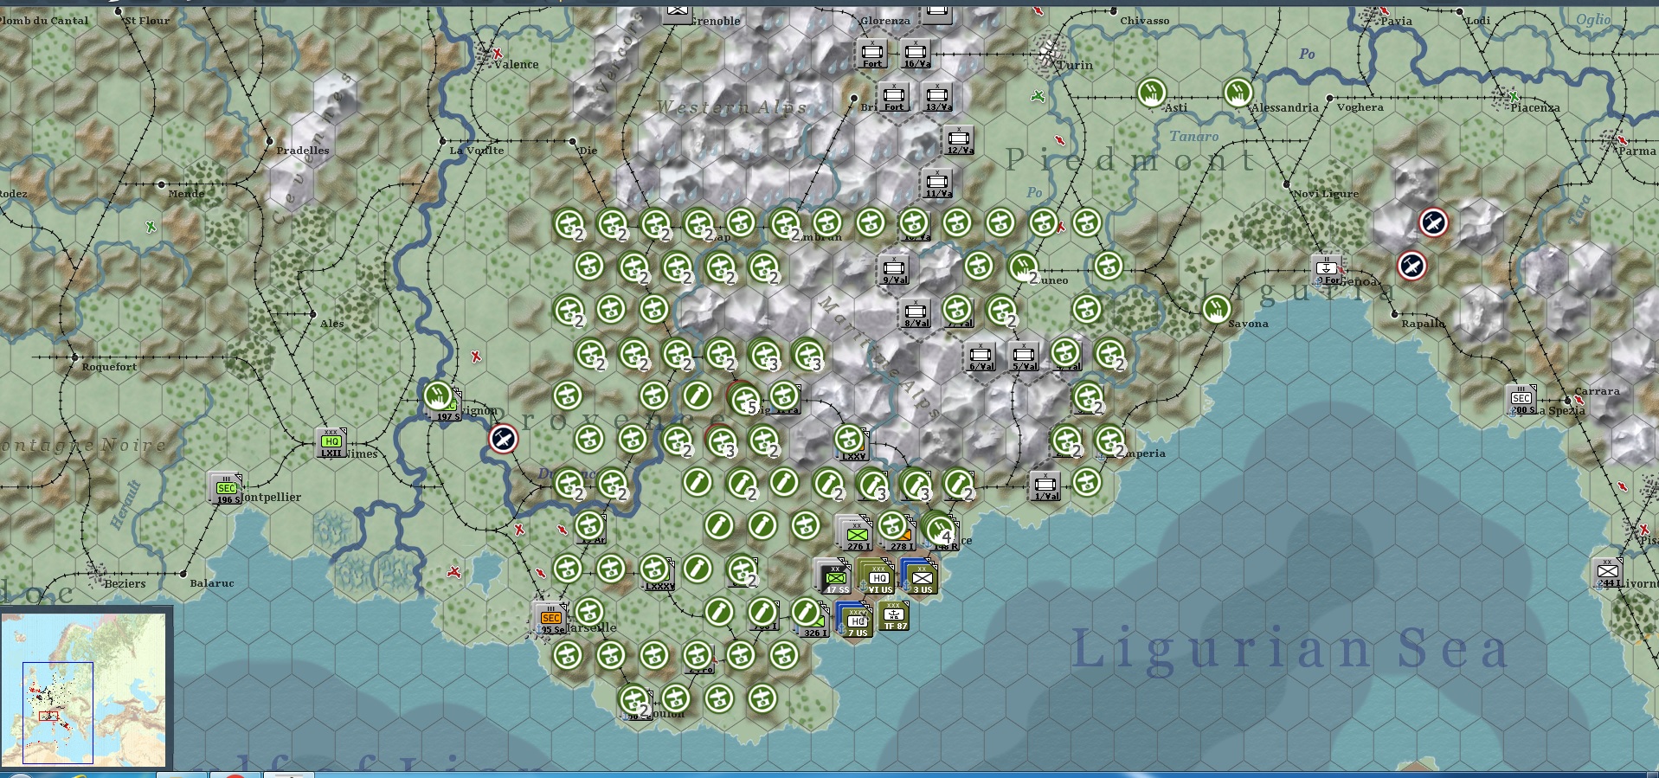Select the 44 I unit at Livorno
Image resolution: width=1659 pixels, height=778 pixels.
pyautogui.click(x=1608, y=573)
